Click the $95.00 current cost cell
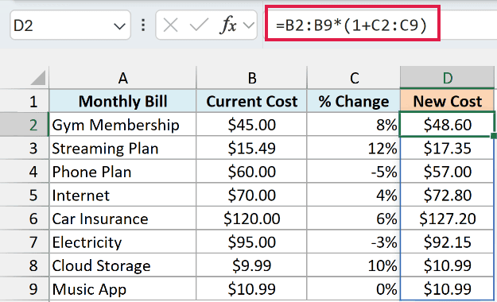This screenshot has height=302, width=497. [251, 242]
